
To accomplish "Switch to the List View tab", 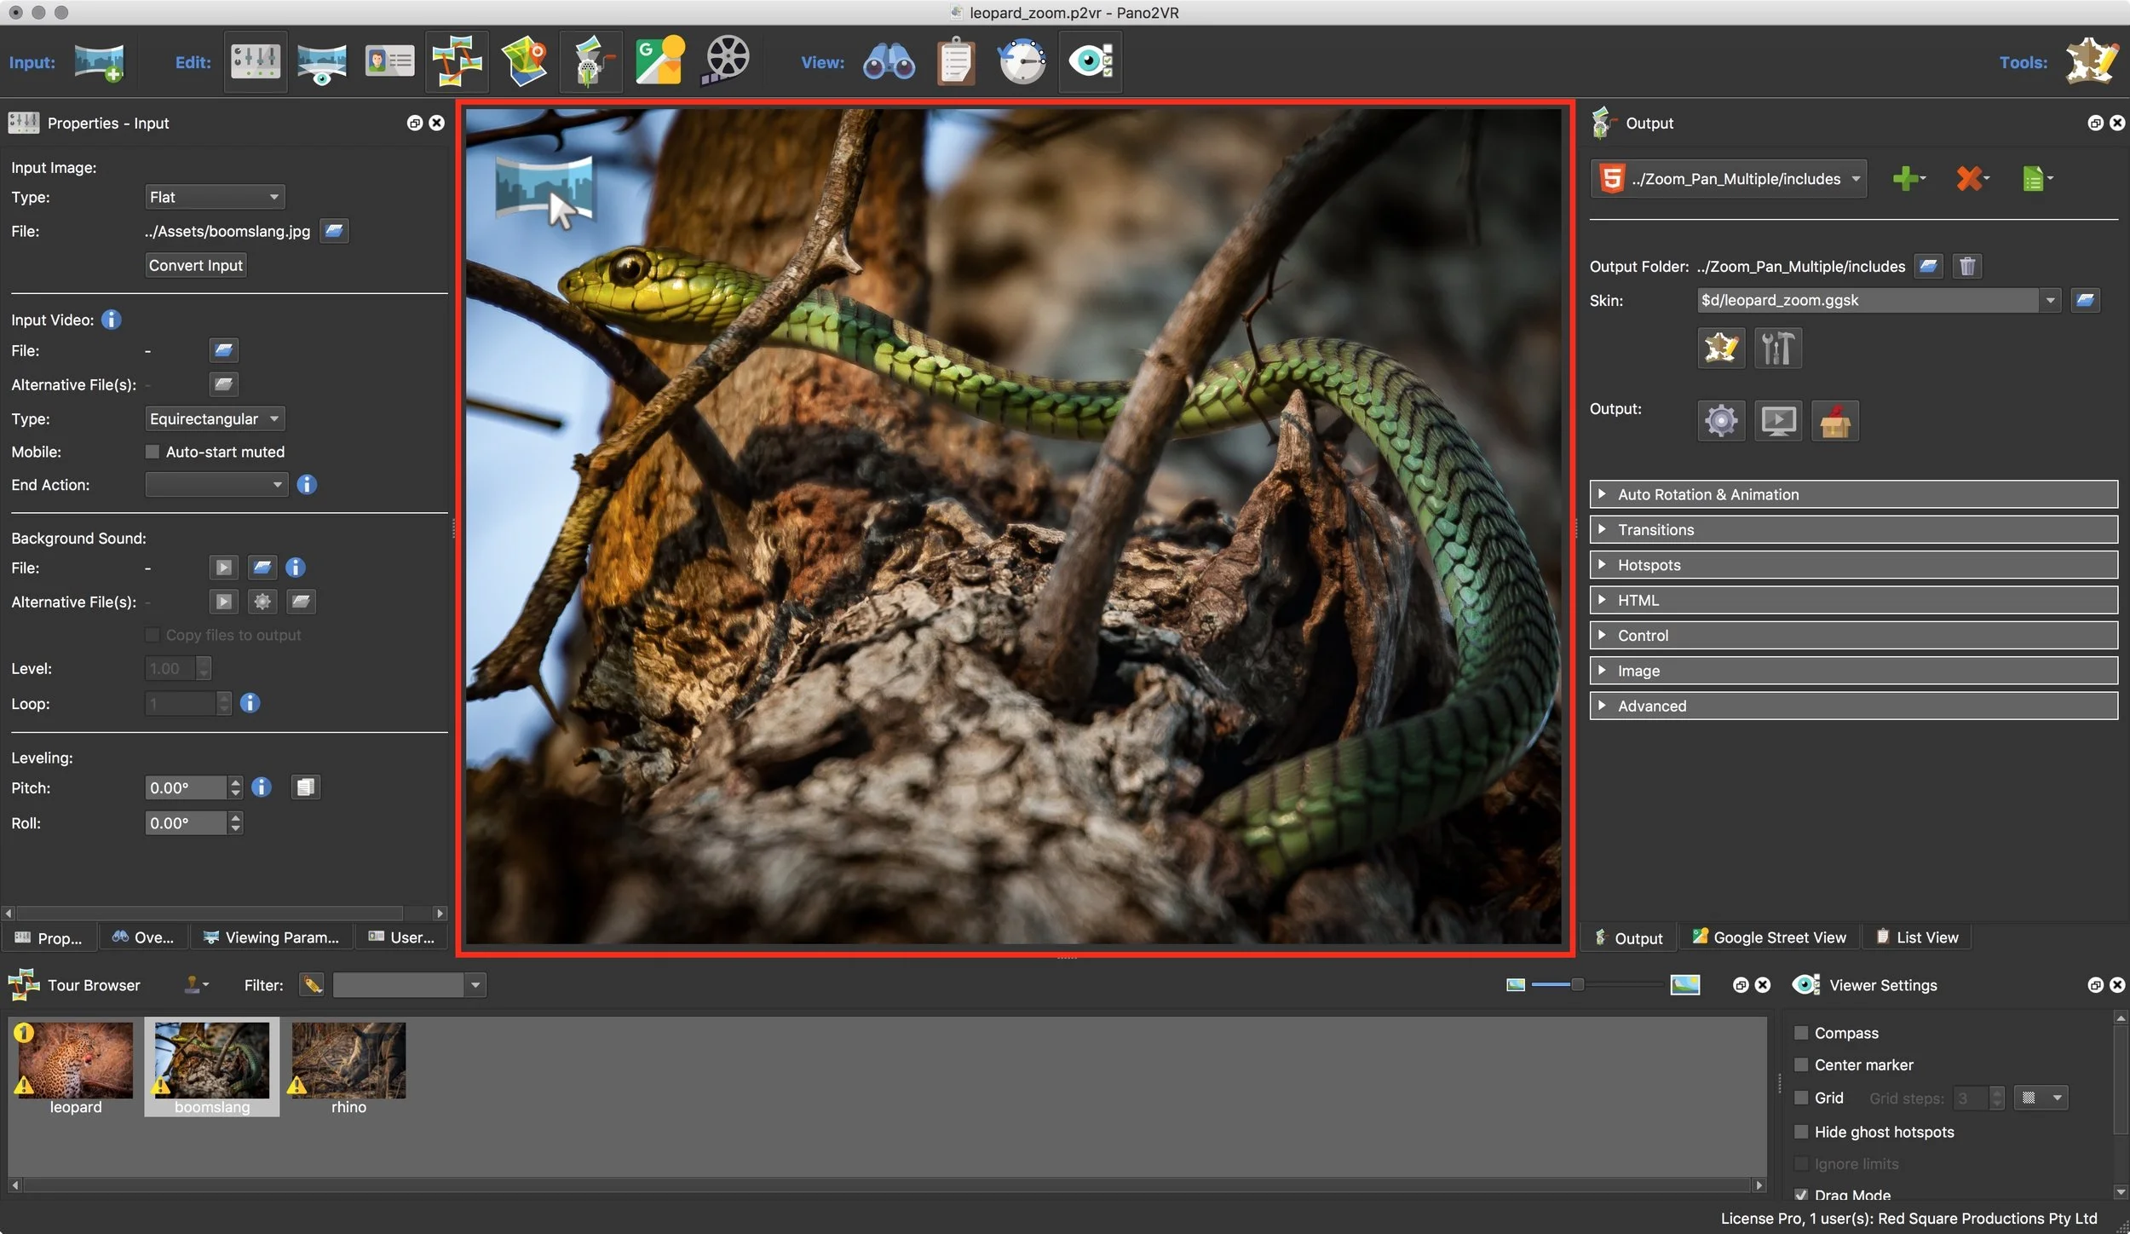I will (x=1917, y=937).
